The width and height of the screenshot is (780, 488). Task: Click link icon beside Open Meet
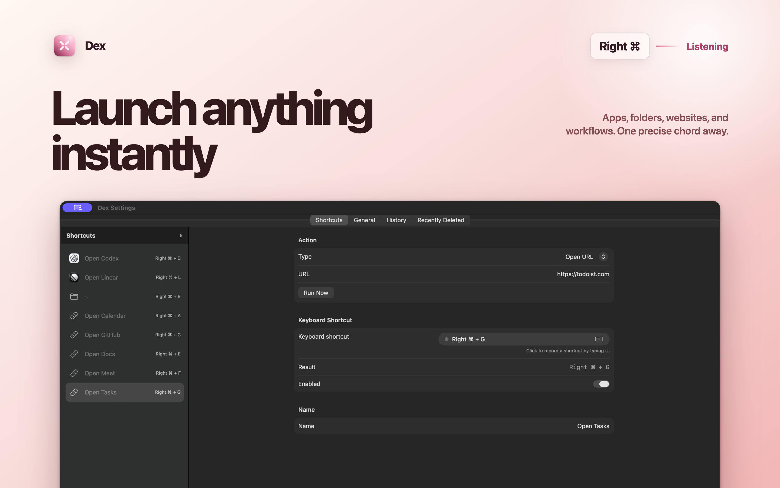(x=74, y=373)
